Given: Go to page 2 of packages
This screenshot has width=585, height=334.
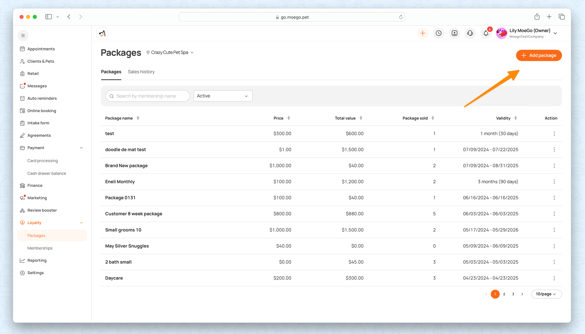Looking at the screenshot, I should pos(504,294).
